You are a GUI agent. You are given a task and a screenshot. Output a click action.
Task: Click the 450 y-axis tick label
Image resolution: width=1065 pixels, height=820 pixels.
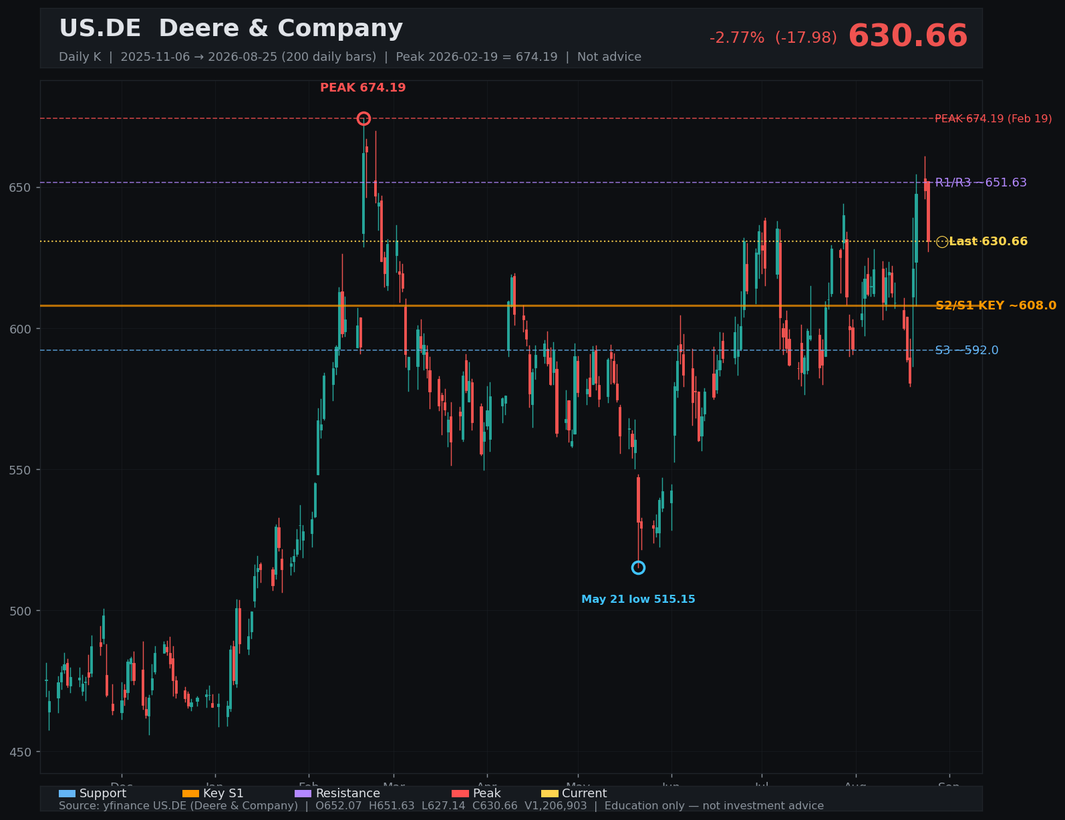pyautogui.click(x=20, y=752)
